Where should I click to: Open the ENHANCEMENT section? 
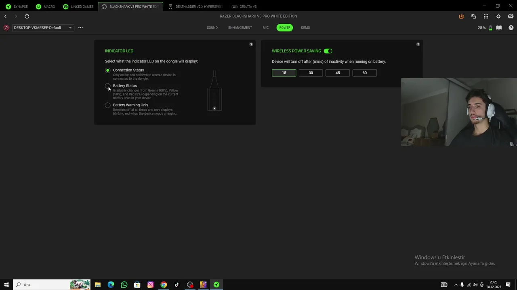[240, 28]
